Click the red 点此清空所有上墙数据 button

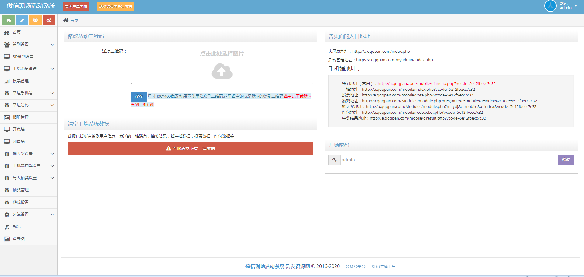(x=190, y=149)
